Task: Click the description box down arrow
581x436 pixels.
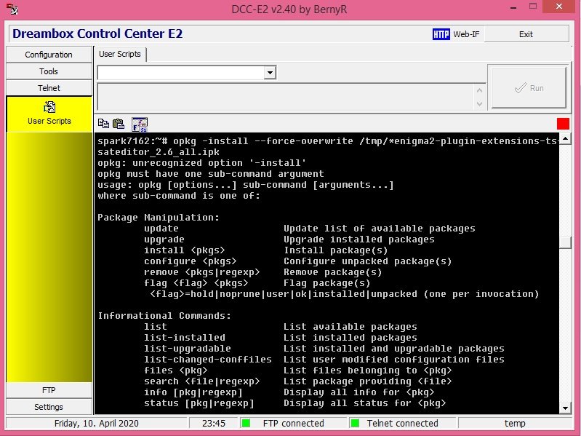Action: click(x=479, y=104)
